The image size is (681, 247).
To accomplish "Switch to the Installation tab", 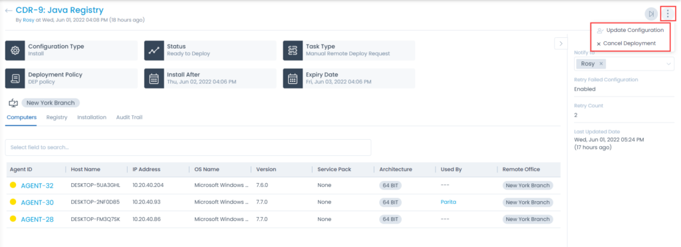I will coord(92,117).
